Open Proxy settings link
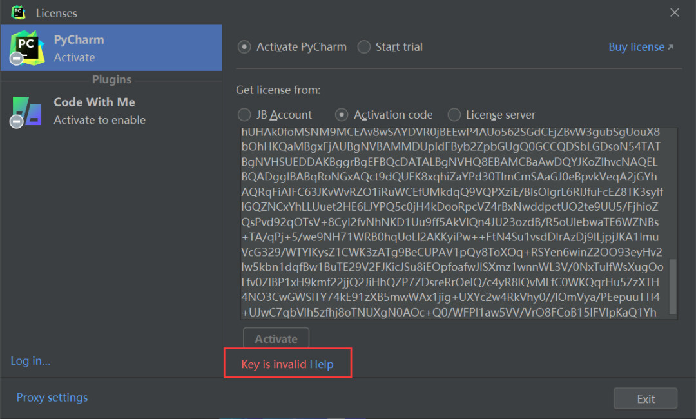The image size is (696, 419). click(52, 397)
